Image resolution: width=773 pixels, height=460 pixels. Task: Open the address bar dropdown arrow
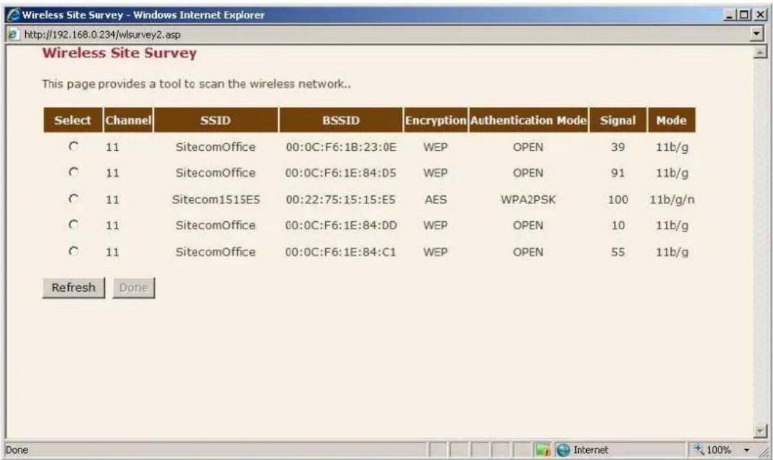pos(757,34)
